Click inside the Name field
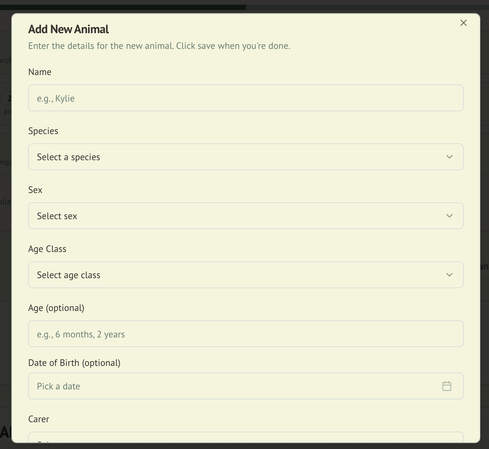Screen dimensions: 489x449 [x=234, y=98]
